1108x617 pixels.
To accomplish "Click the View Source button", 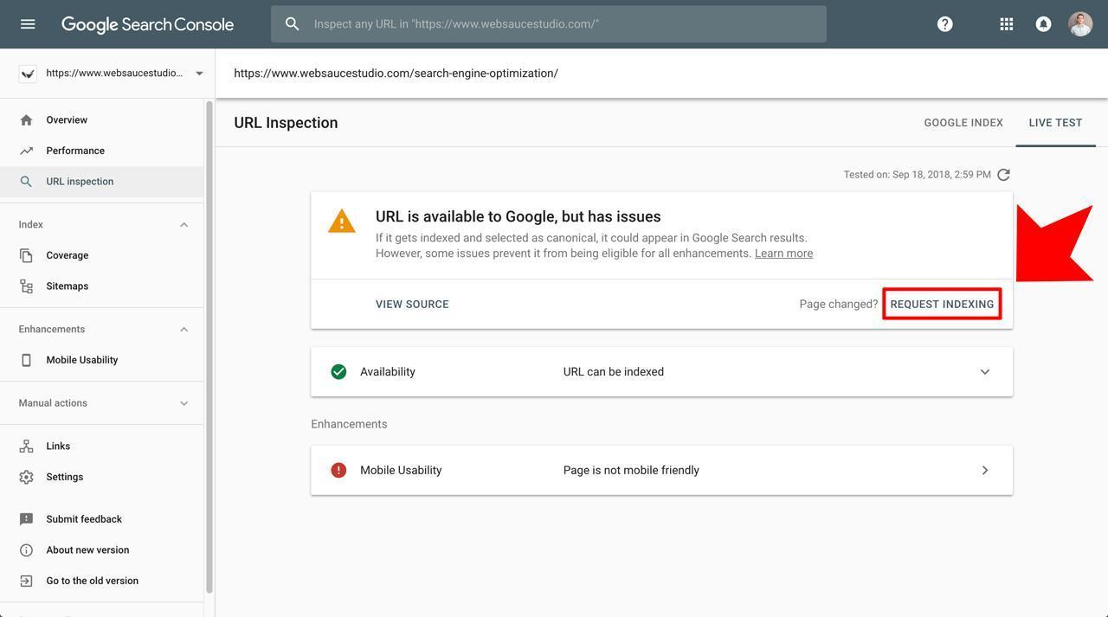I will [x=412, y=305].
